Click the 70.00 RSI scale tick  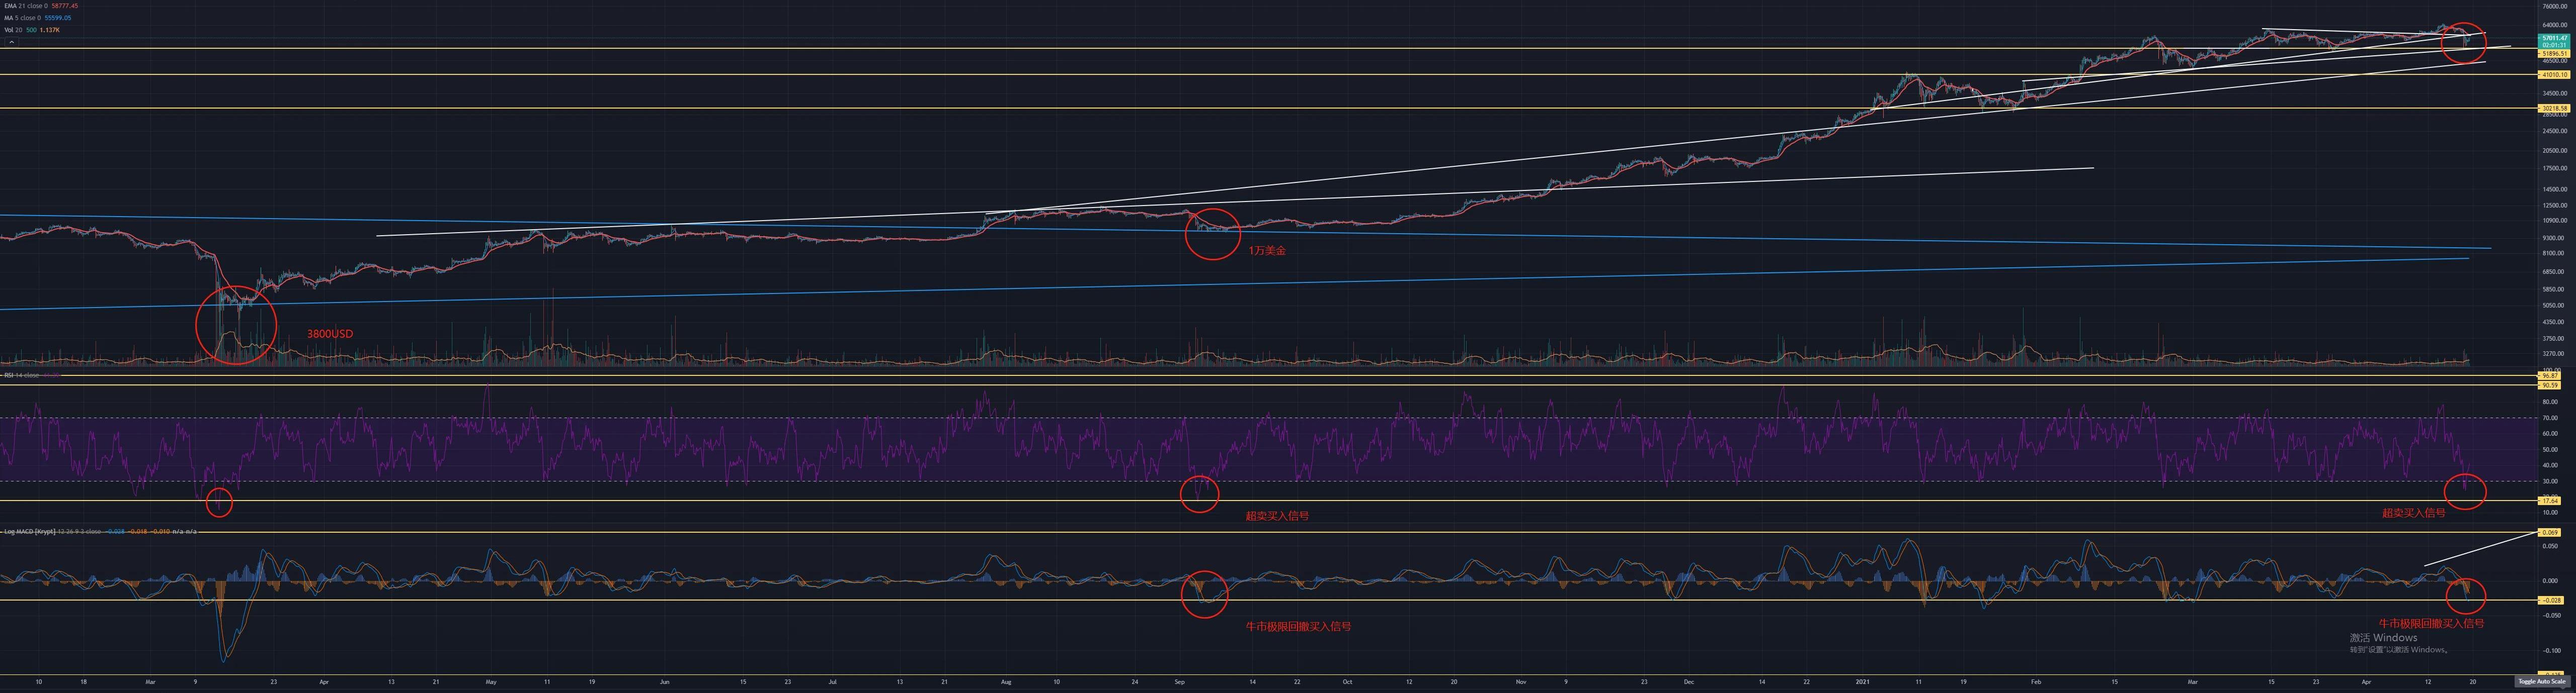coord(2549,418)
